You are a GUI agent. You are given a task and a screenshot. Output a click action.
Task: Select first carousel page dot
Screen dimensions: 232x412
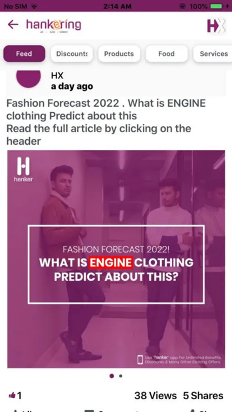[112, 376]
